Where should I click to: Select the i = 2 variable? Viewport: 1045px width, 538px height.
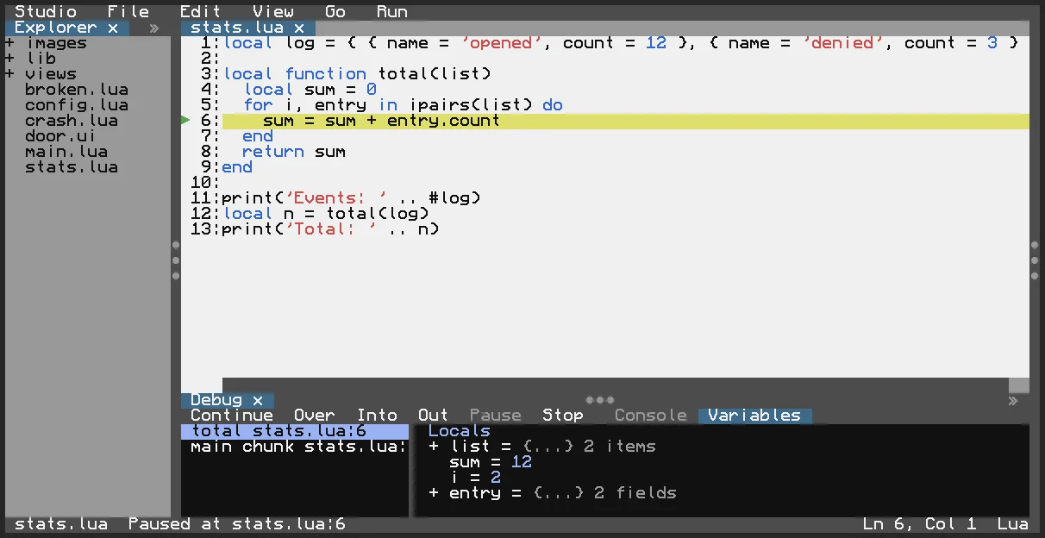pos(475,478)
